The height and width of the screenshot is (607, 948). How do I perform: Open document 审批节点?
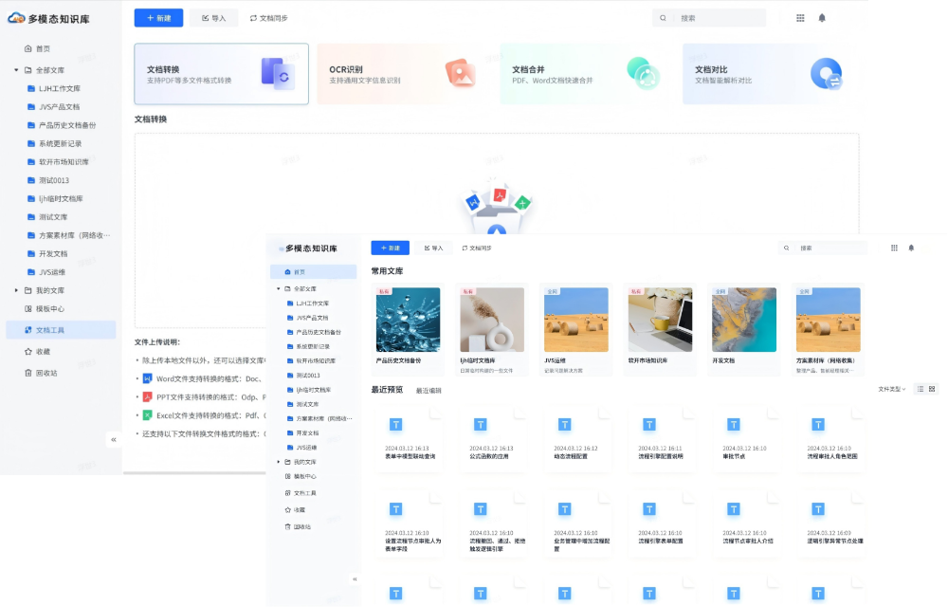pyautogui.click(x=746, y=438)
